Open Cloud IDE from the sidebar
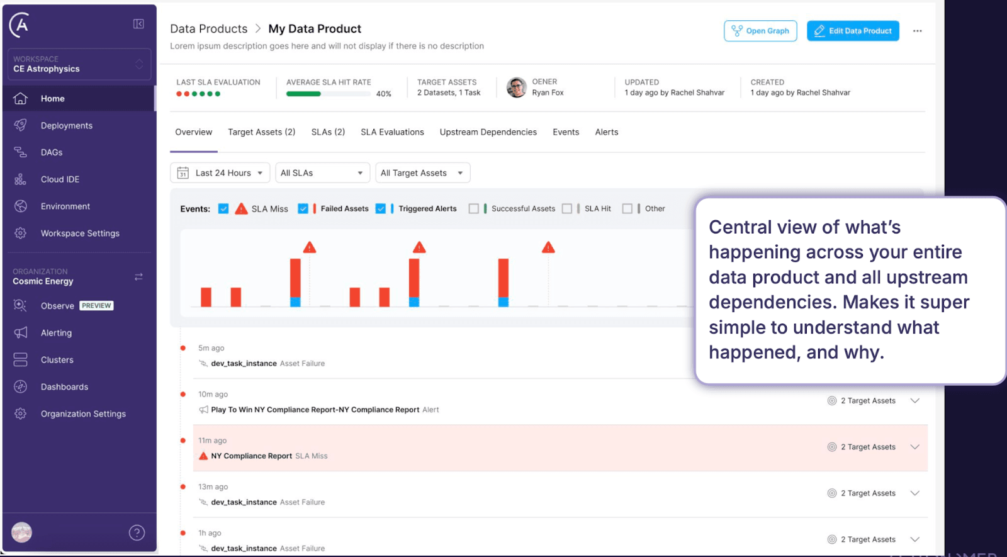Viewport: 1007px width, 557px height. (60, 179)
